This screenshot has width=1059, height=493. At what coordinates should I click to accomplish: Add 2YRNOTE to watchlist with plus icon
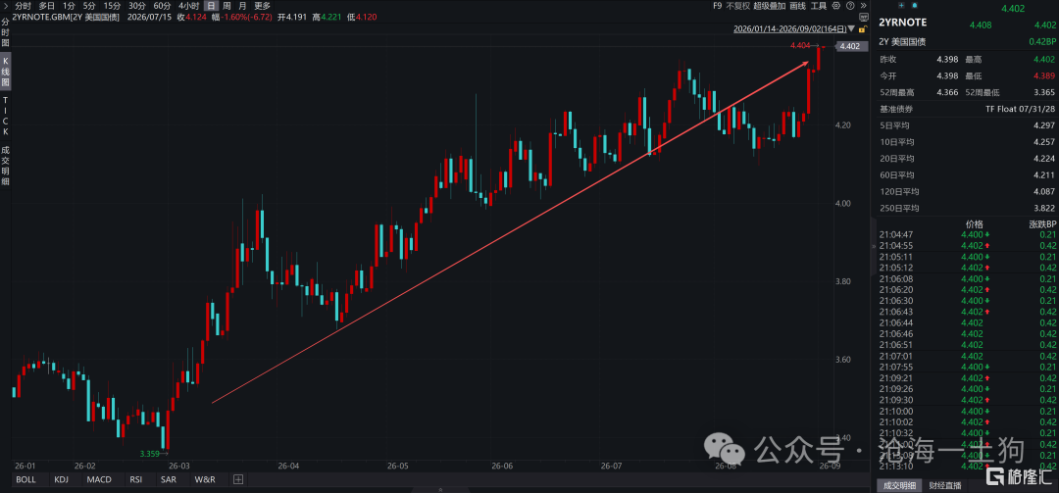click(902, 6)
